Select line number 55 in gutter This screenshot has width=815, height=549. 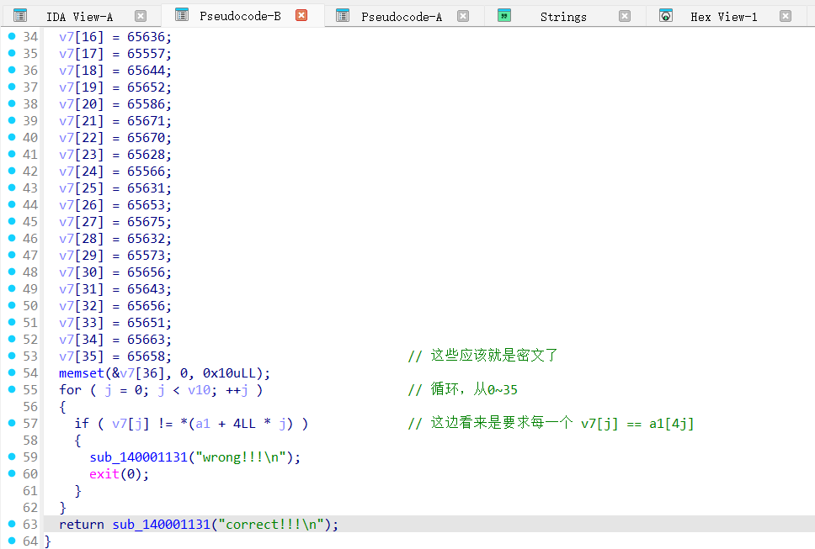(30, 389)
